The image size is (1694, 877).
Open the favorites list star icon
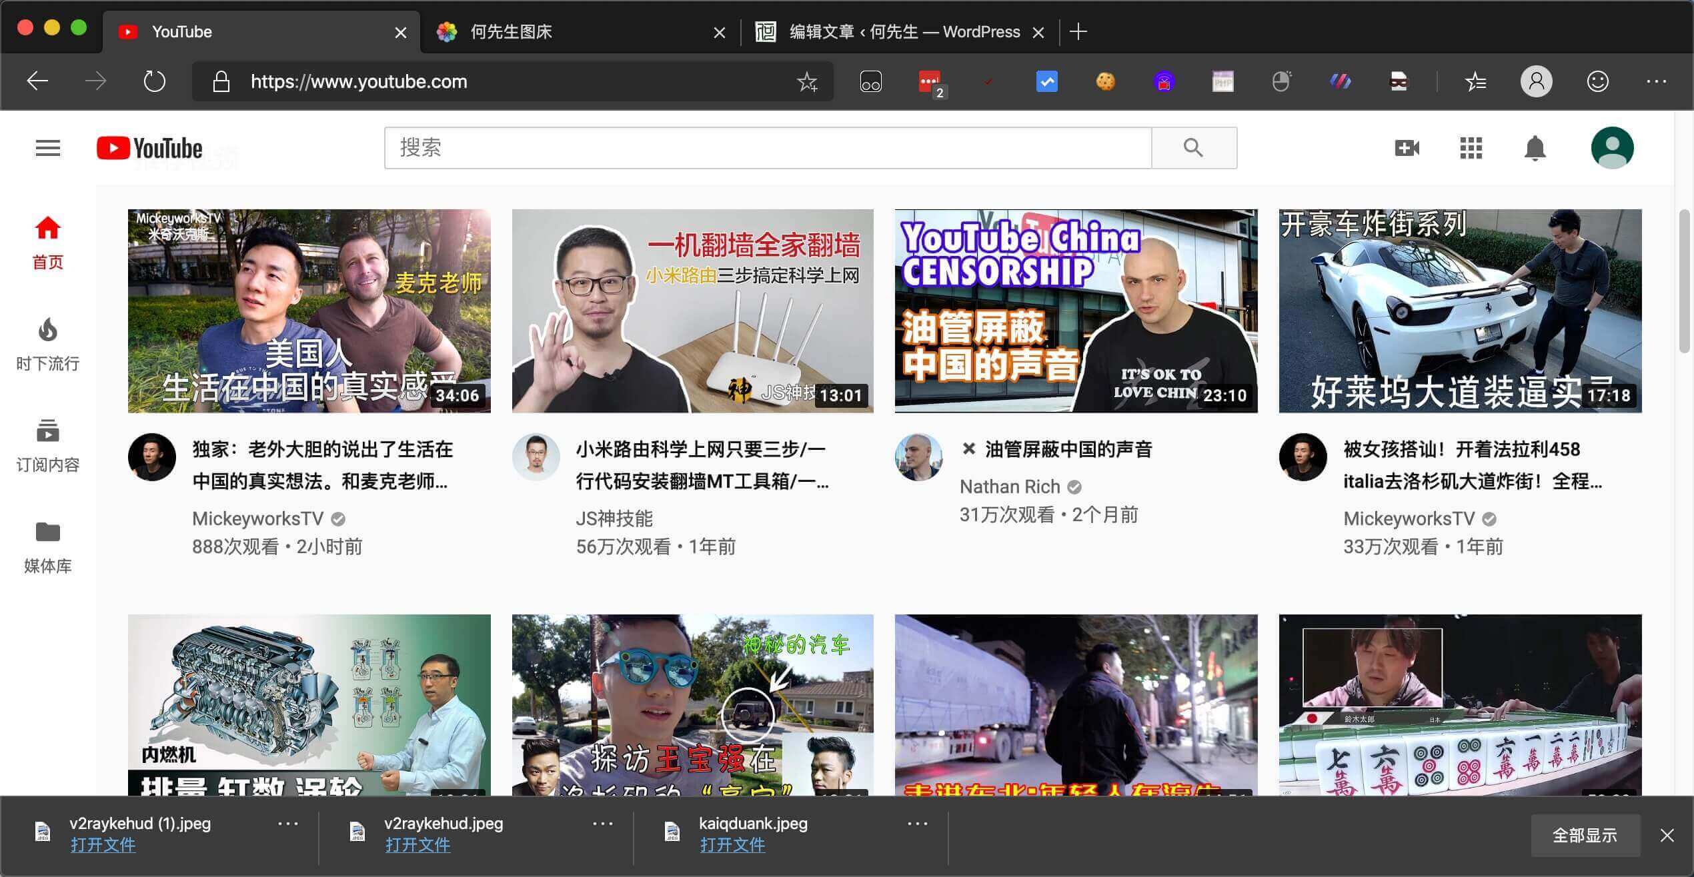tap(1475, 81)
